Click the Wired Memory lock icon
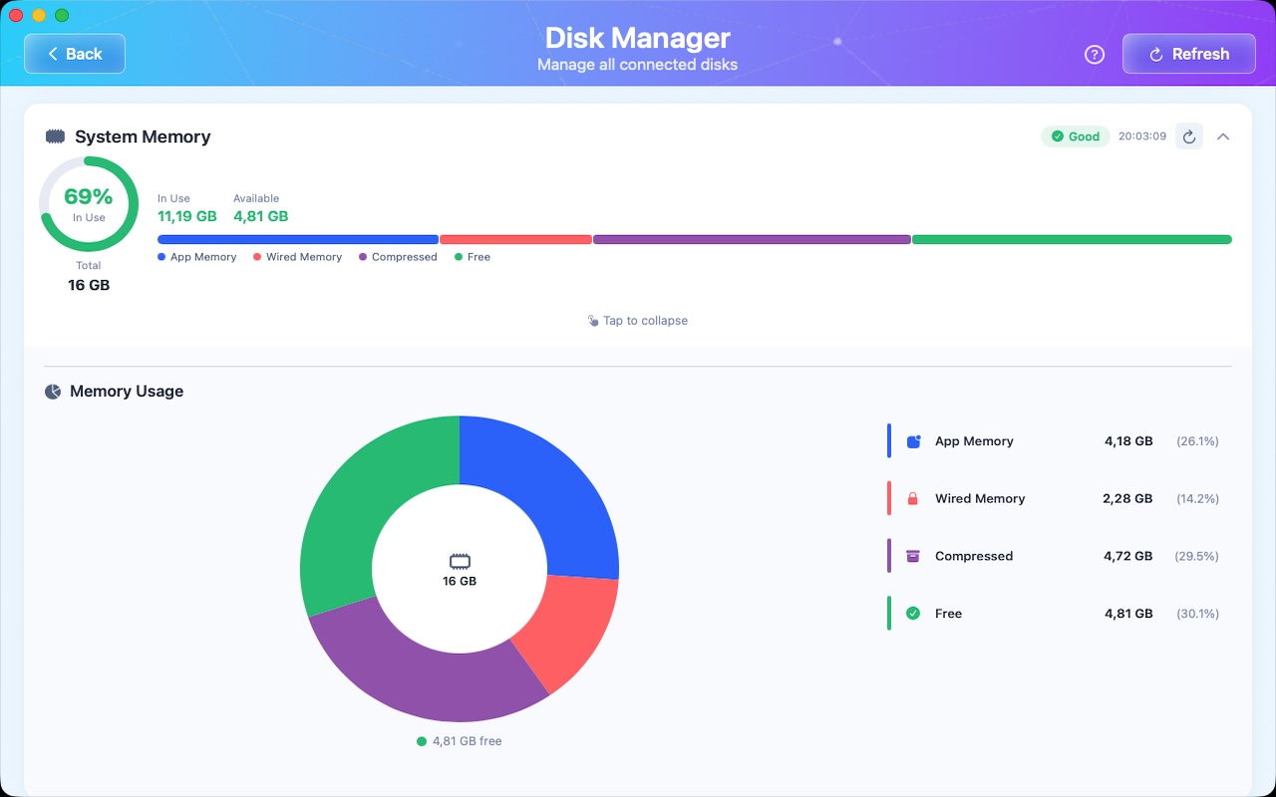This screenshot has width=1276, height=797. point(913,499)
